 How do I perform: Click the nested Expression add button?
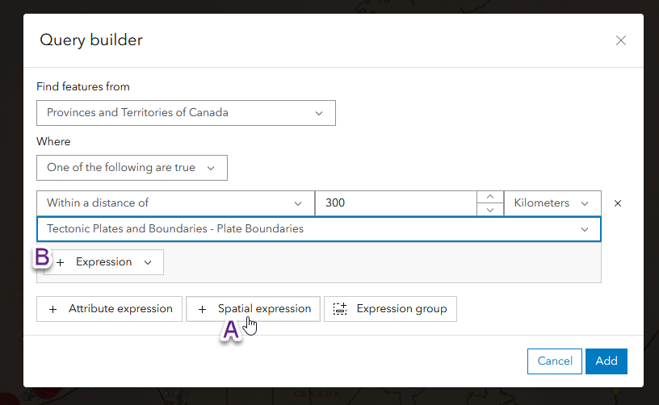tap(103, 262)
